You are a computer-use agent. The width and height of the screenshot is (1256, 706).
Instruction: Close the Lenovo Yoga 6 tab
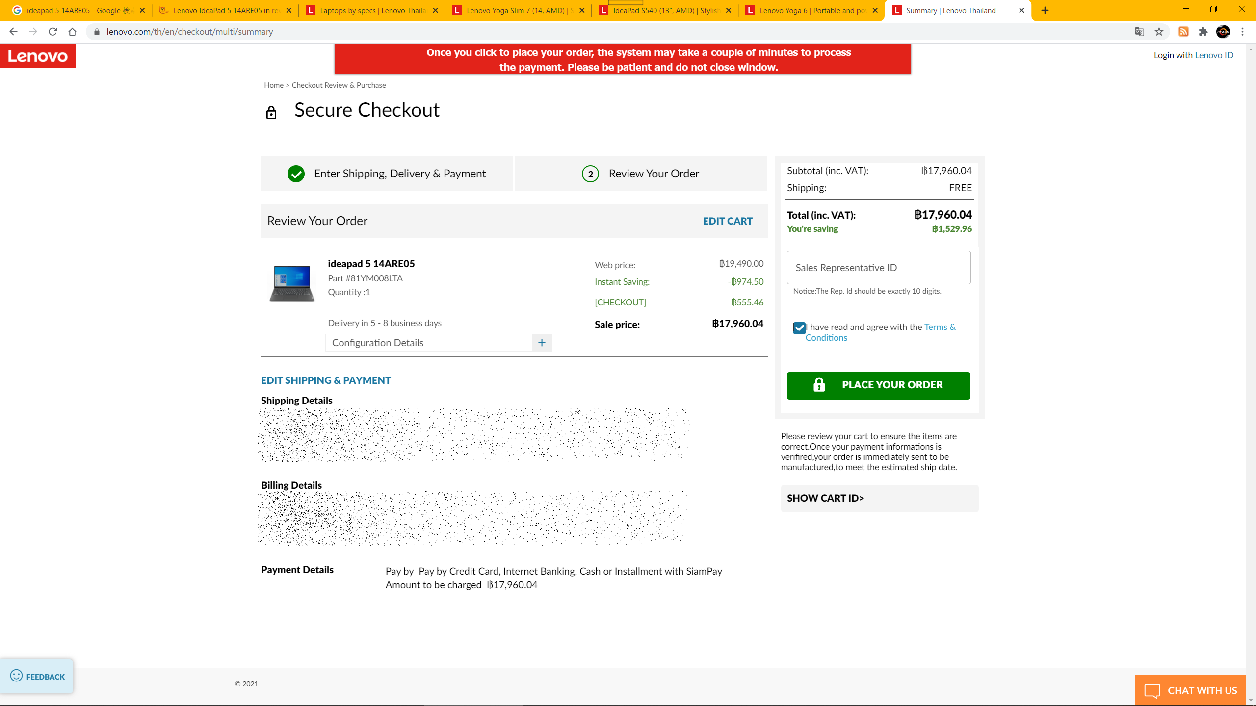click(x=875, y=10)
